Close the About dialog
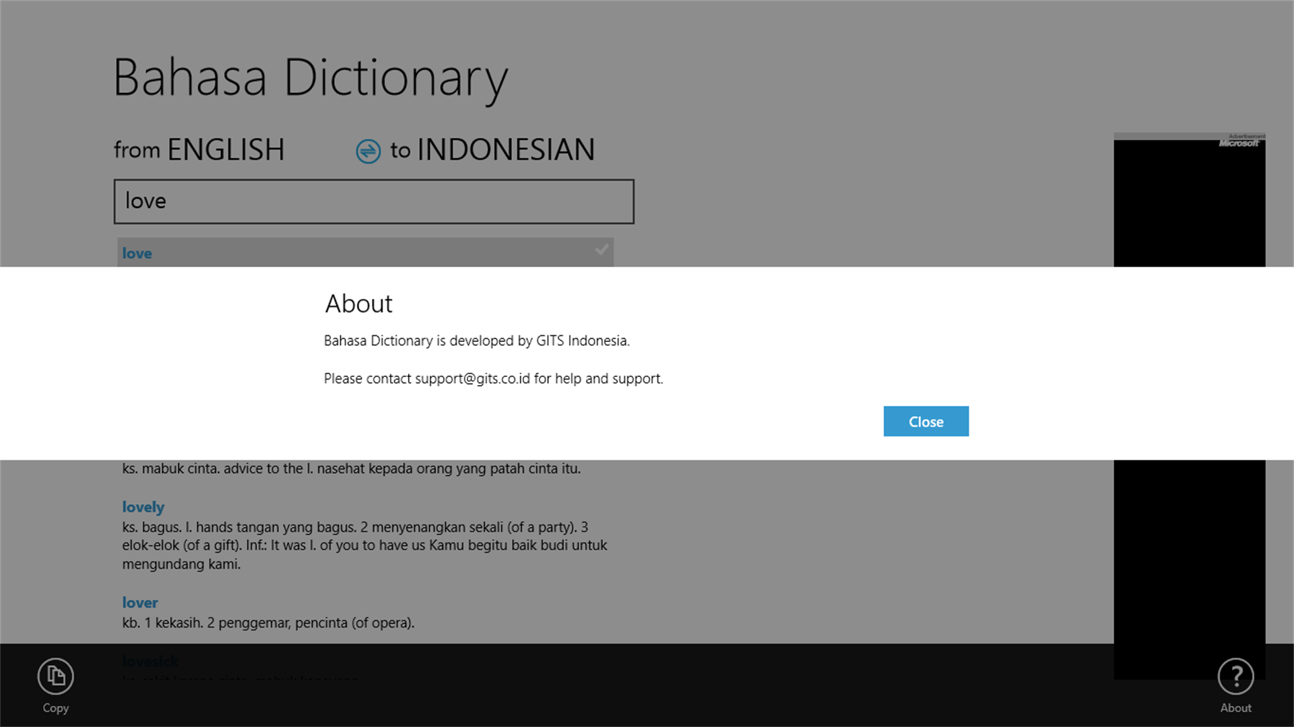 [926, 421]
